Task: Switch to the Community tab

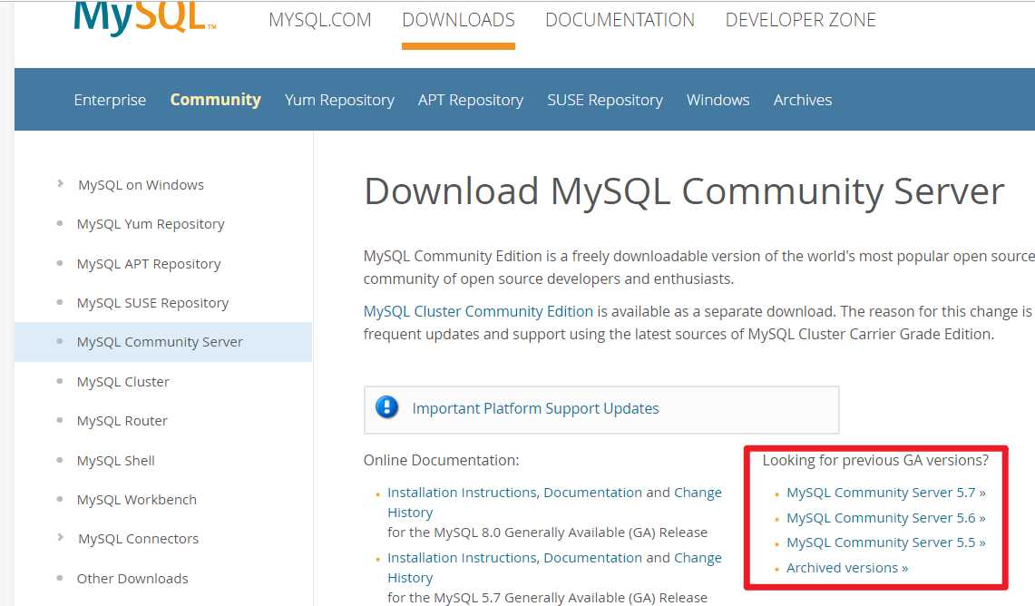Action: click(x=216, y=100)
